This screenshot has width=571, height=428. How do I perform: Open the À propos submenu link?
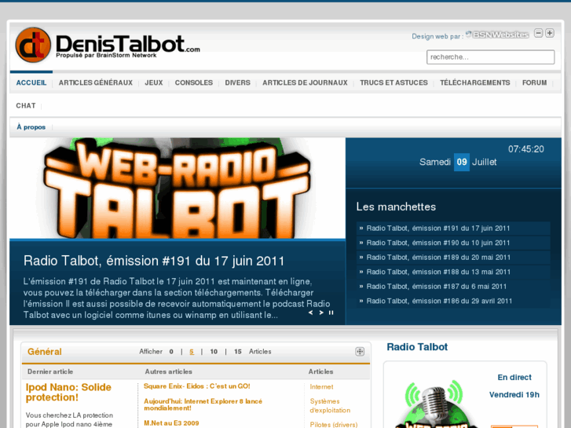31,127
